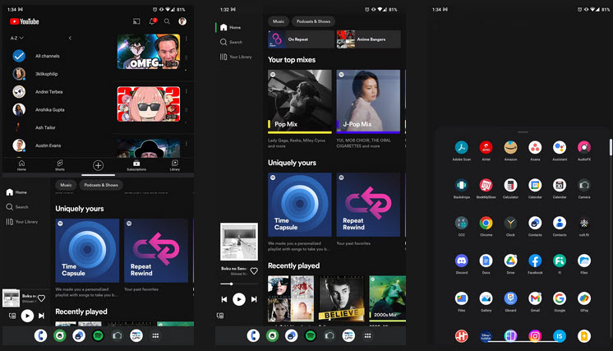This screenshot has width=613, height=351.
Task: Launch the Discord app
Action: tap(462, 261)
